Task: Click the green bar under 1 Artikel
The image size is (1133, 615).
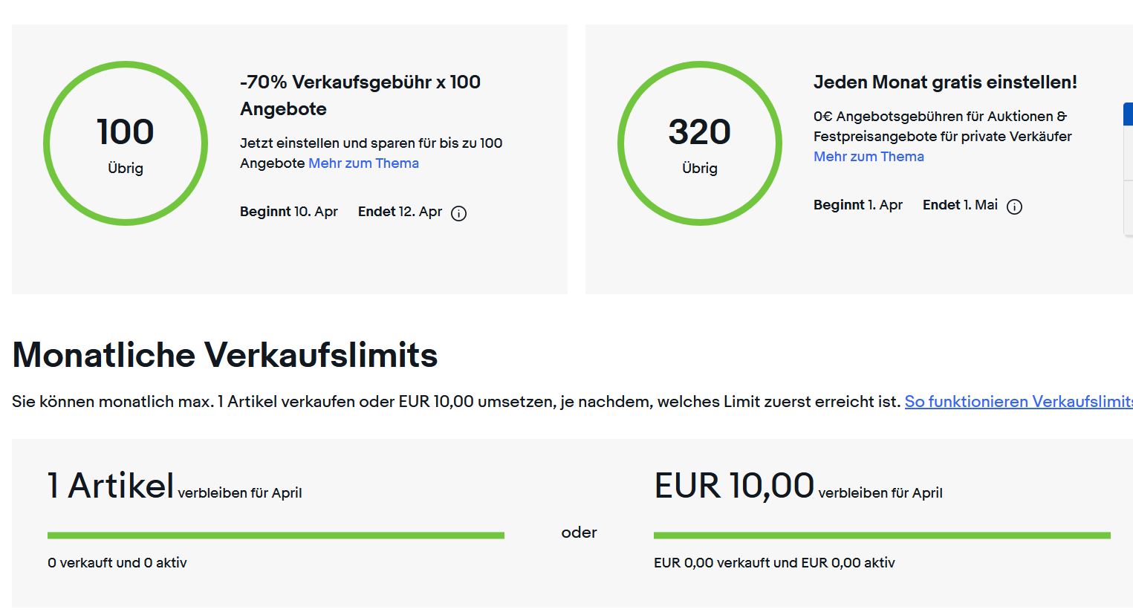Action: [276, 535]
